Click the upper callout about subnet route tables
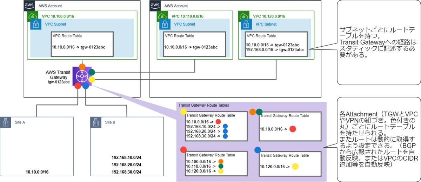Image resolution: width=421 pixels, height=182 pixels. (379, 42)
